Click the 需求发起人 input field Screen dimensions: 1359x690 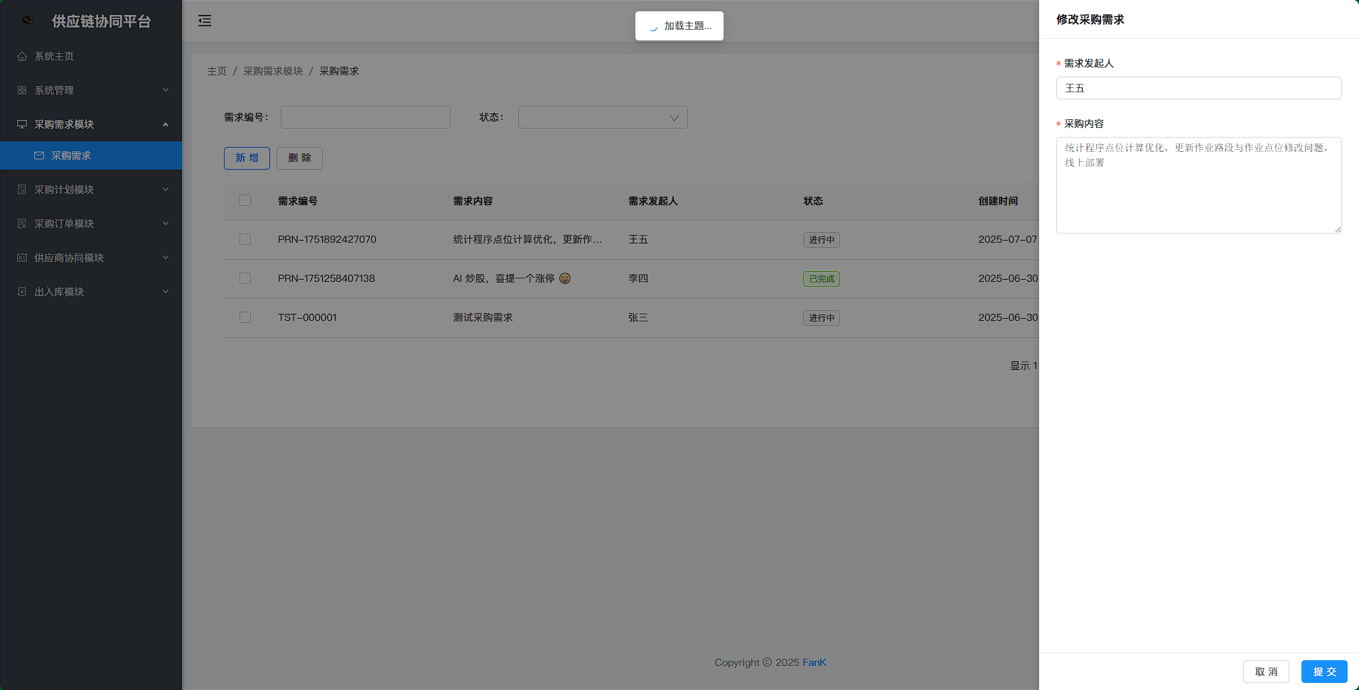coord(1198,88)
